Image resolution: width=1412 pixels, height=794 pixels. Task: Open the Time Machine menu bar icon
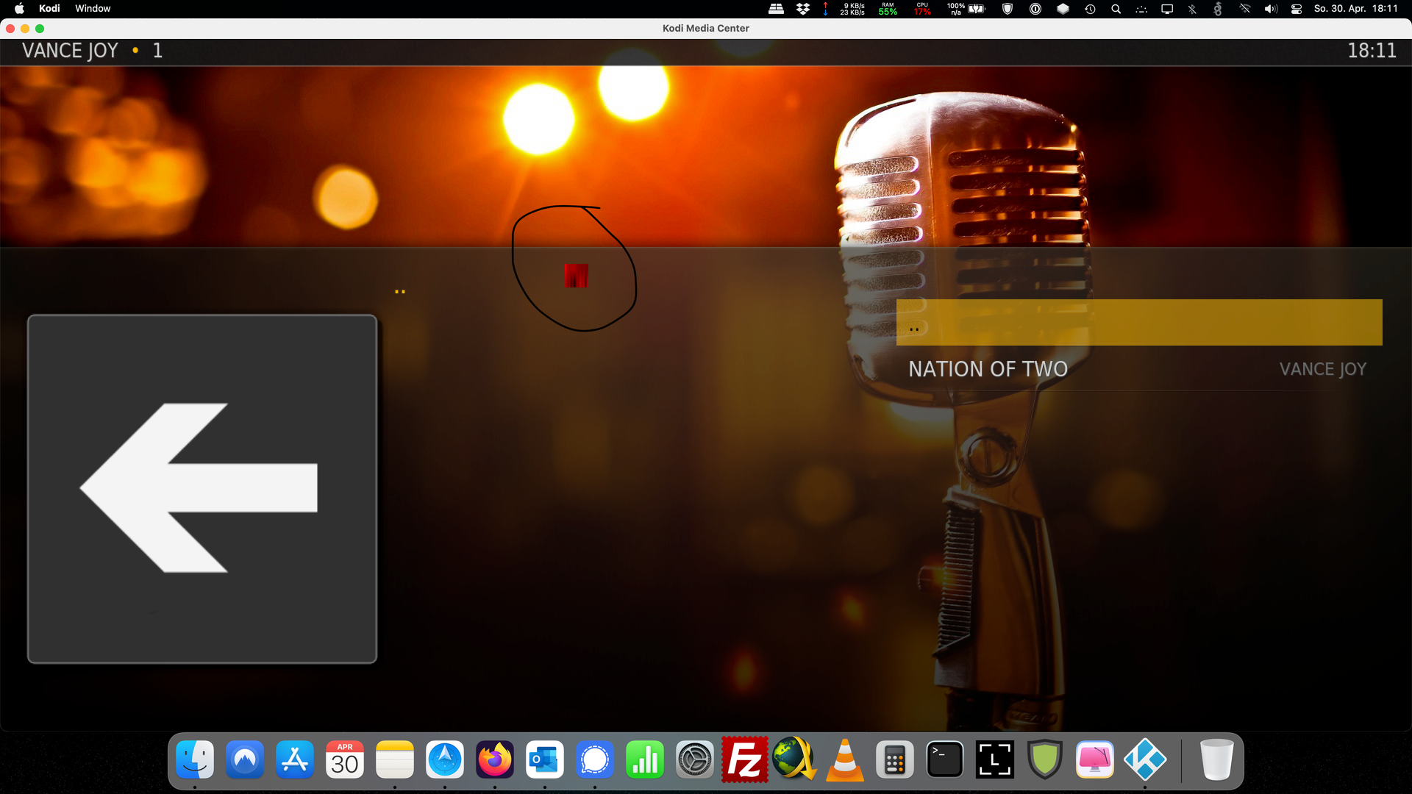tap(1090, 9)
